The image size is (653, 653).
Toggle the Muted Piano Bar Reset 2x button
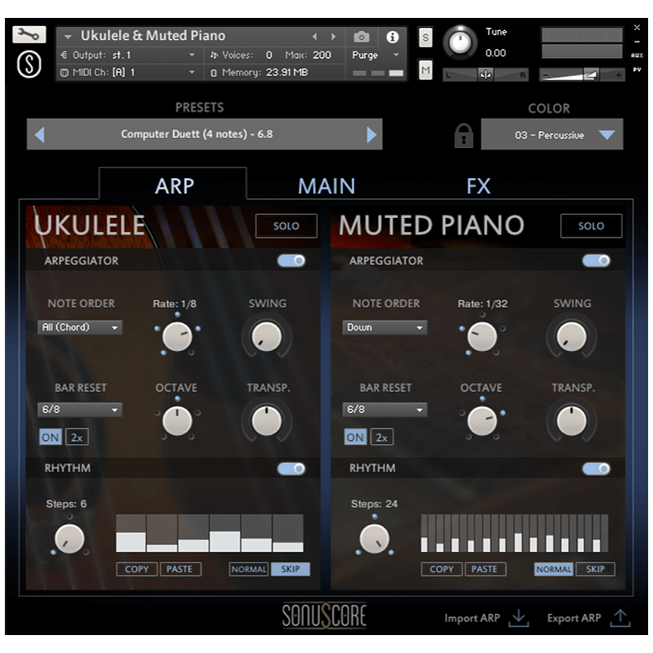[x=382, y=437]
